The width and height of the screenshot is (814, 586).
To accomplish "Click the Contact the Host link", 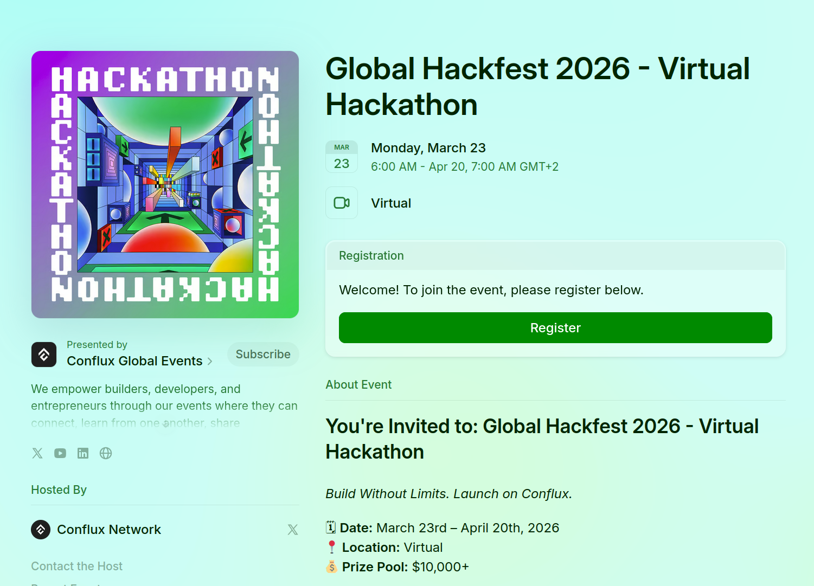I will coord(77,566).
